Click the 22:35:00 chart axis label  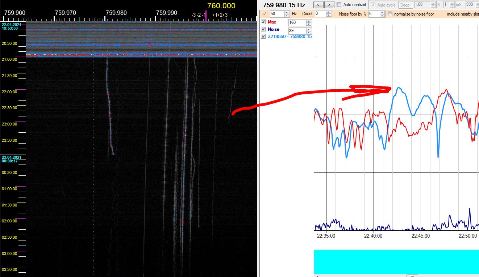[x=326, y=236]
